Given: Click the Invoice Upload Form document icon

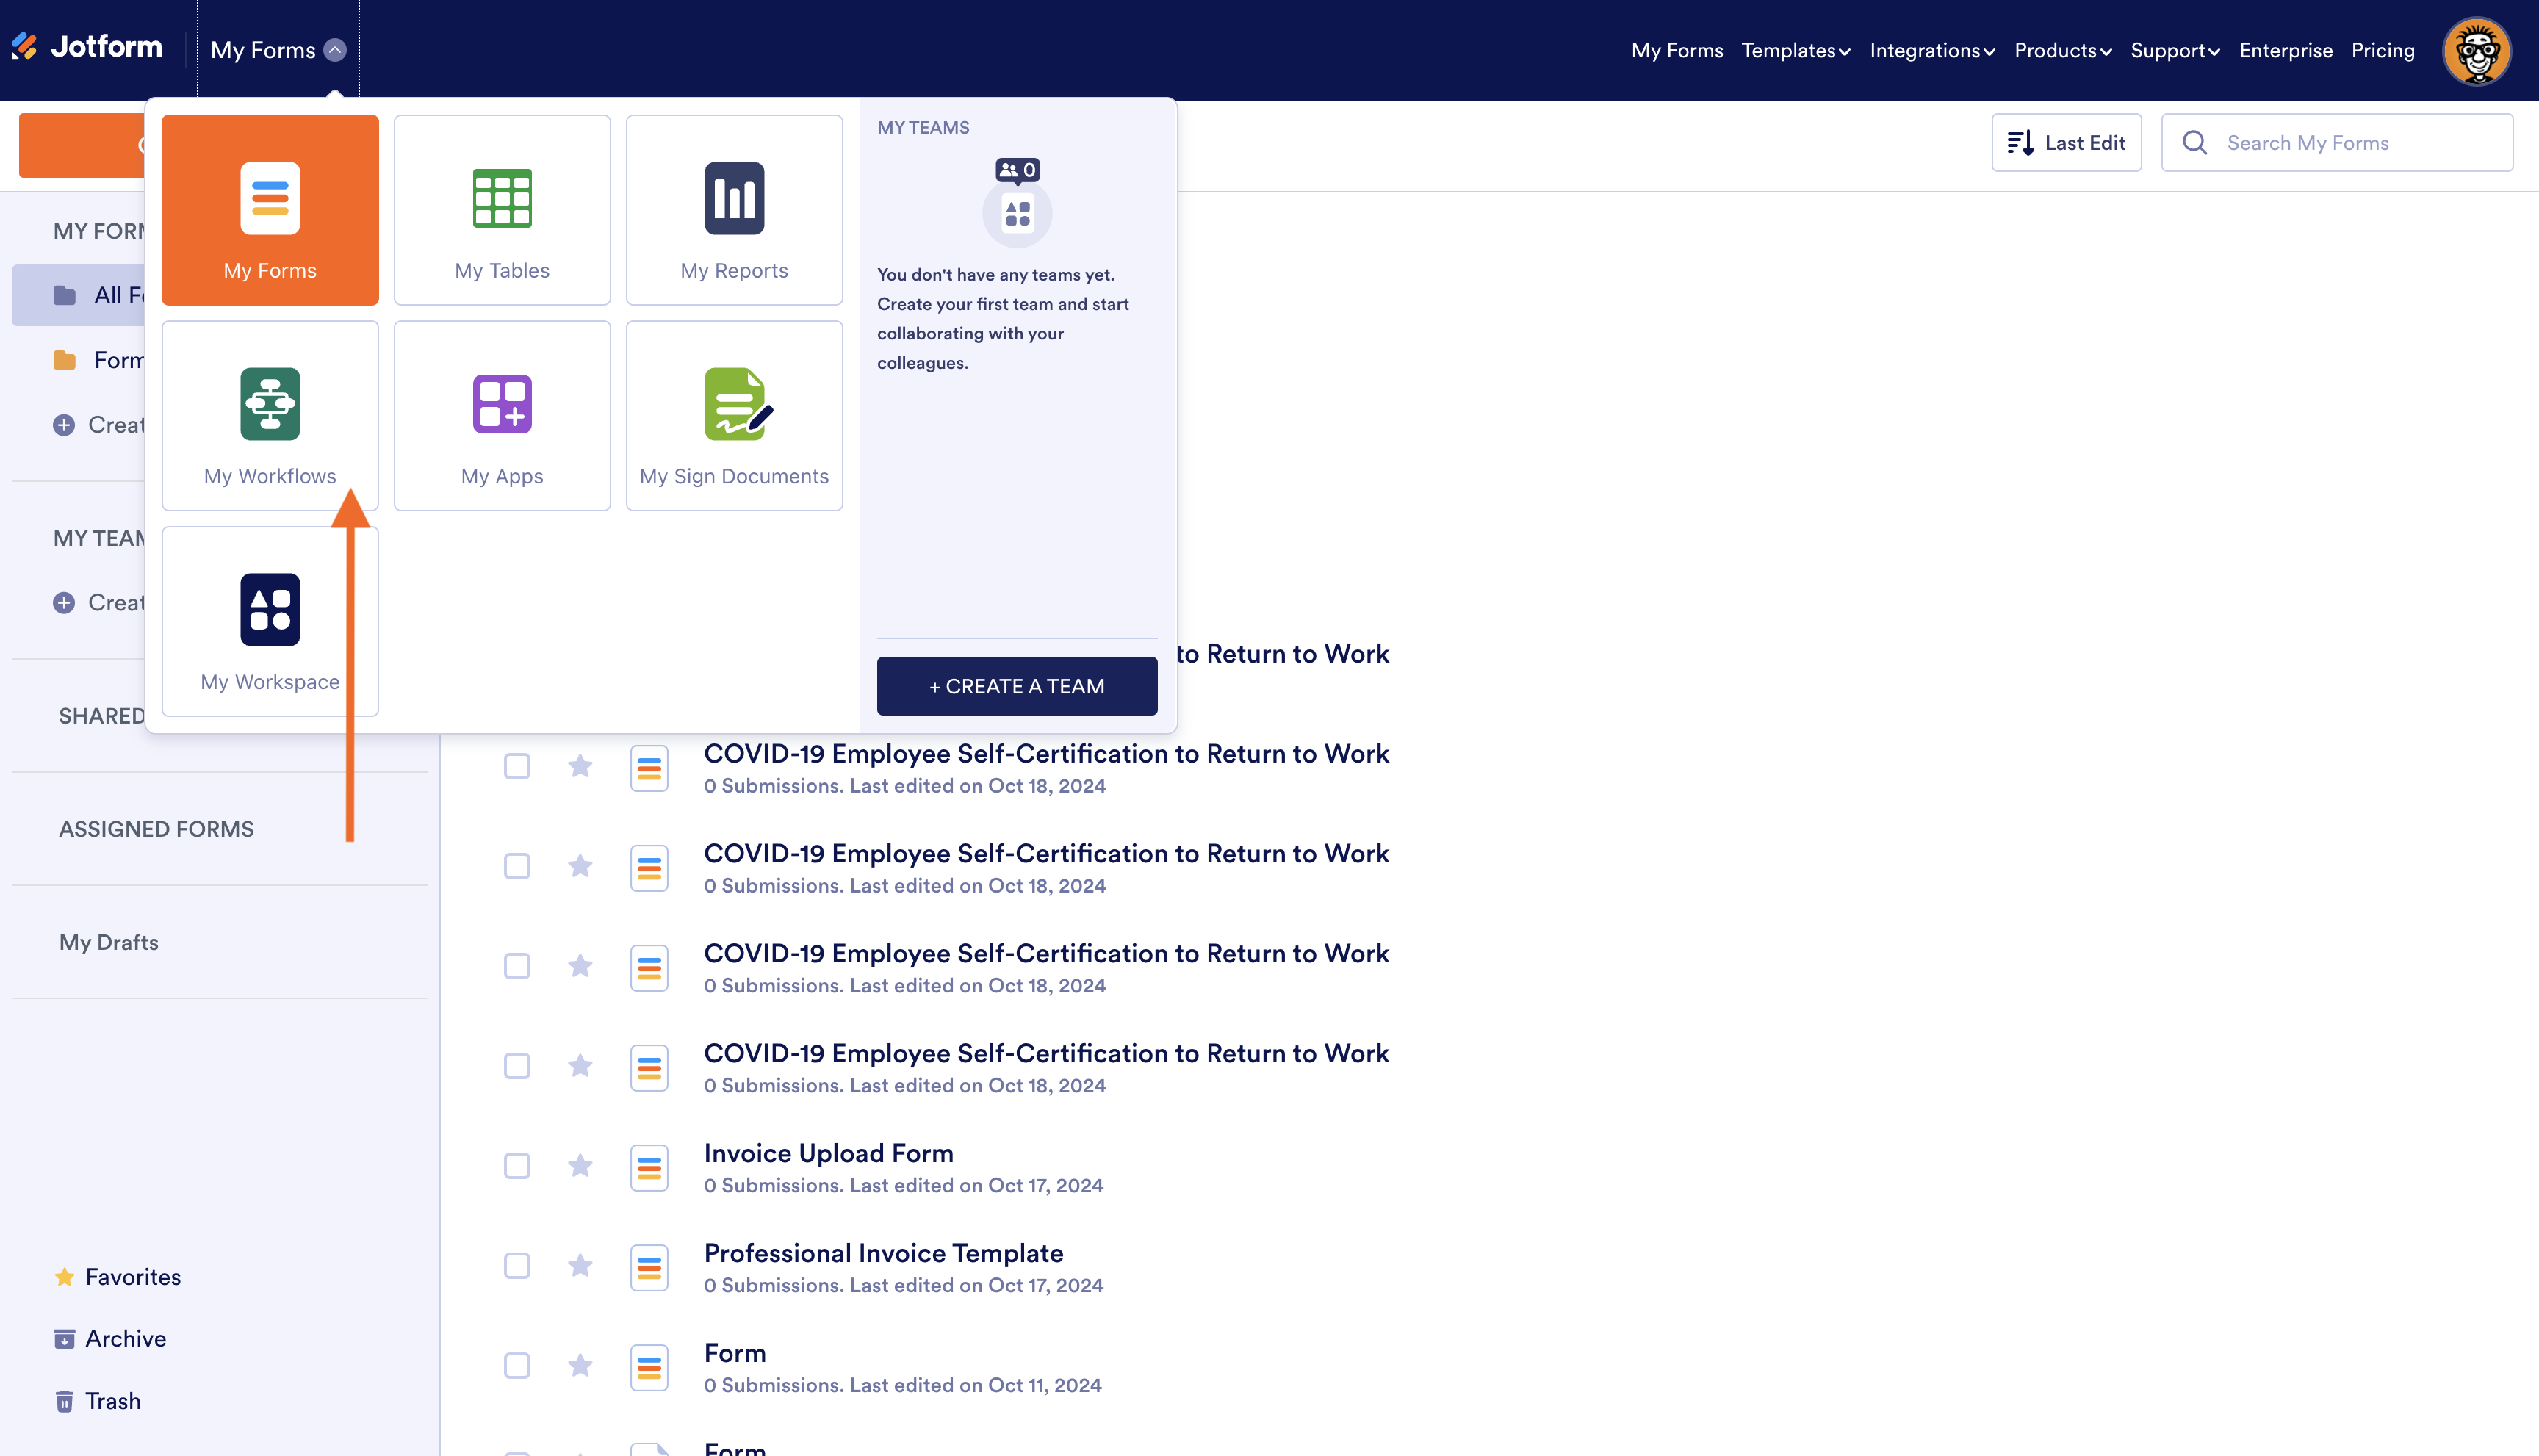Looking at the screenshot, I should click(649, 1167).
